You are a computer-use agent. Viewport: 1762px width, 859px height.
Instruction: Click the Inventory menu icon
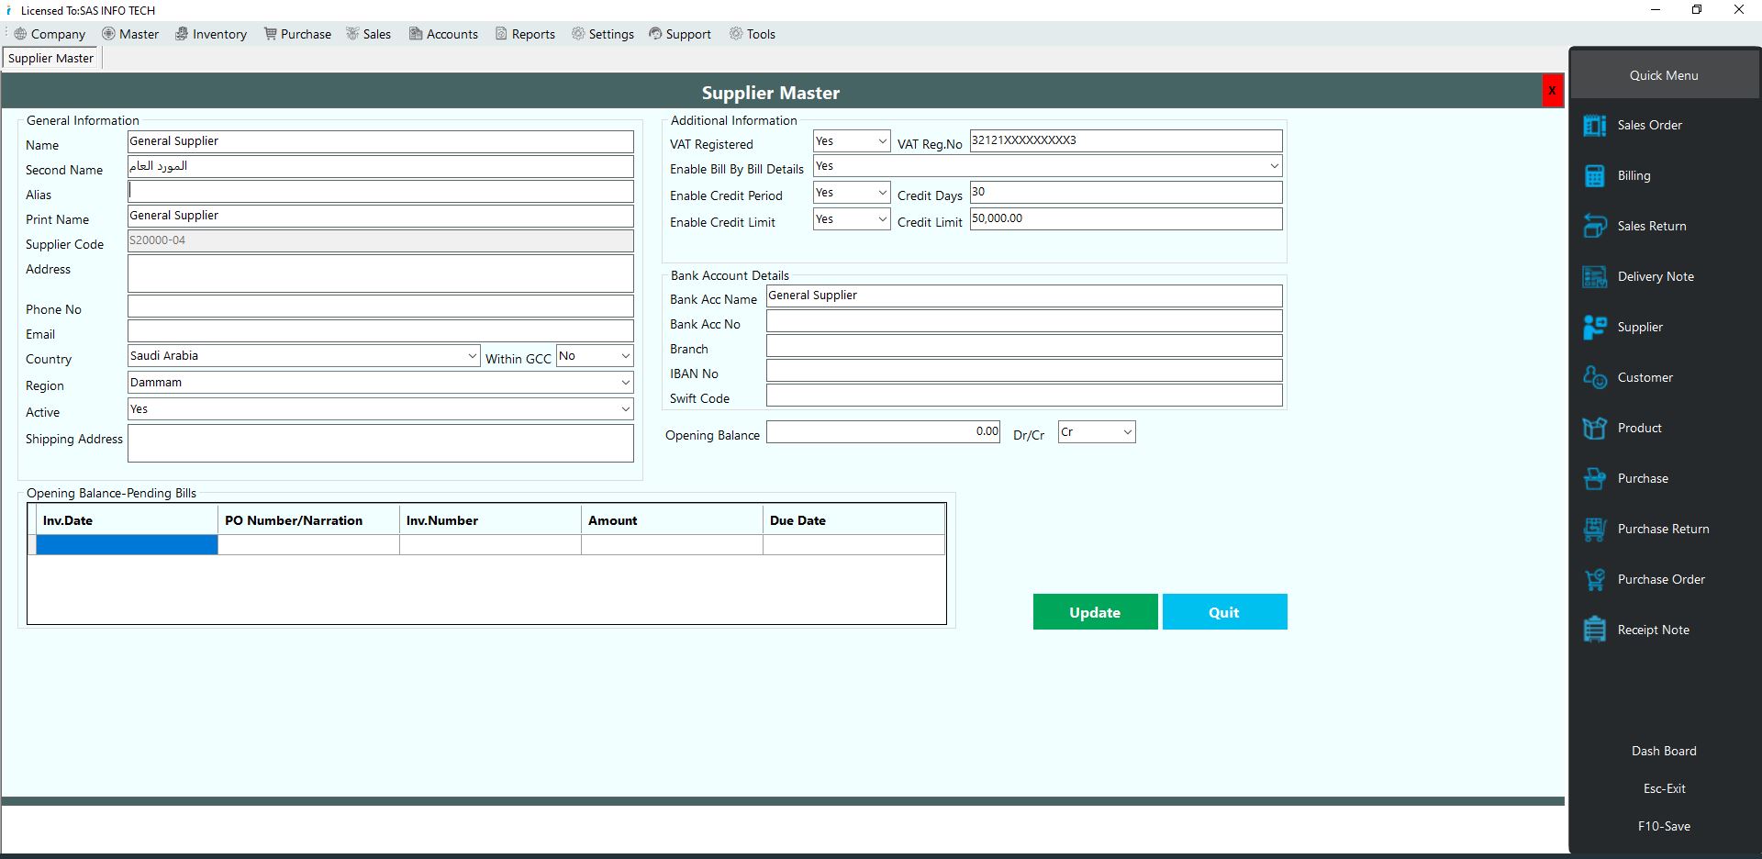point(182,34)
